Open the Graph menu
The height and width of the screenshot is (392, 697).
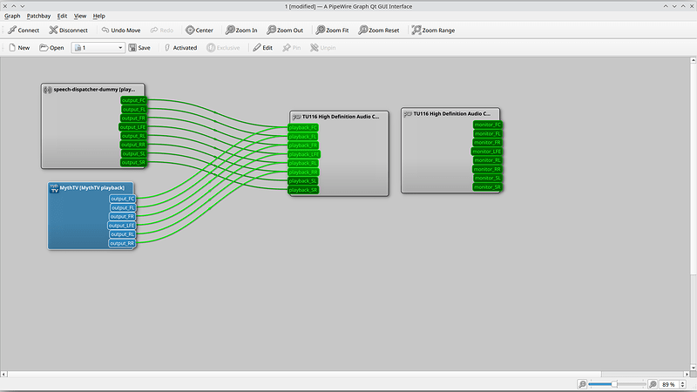pos(12,16)
